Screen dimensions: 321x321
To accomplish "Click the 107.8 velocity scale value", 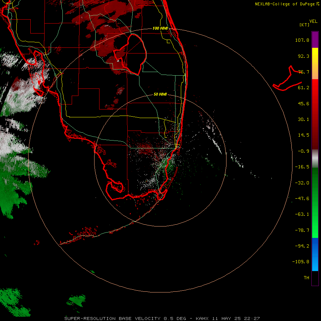I will click(x=302, y=40).
